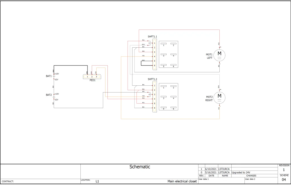Click the 6/10/2021 revision date cell
This screenshot has width=291, height=185.
(211, 169)
